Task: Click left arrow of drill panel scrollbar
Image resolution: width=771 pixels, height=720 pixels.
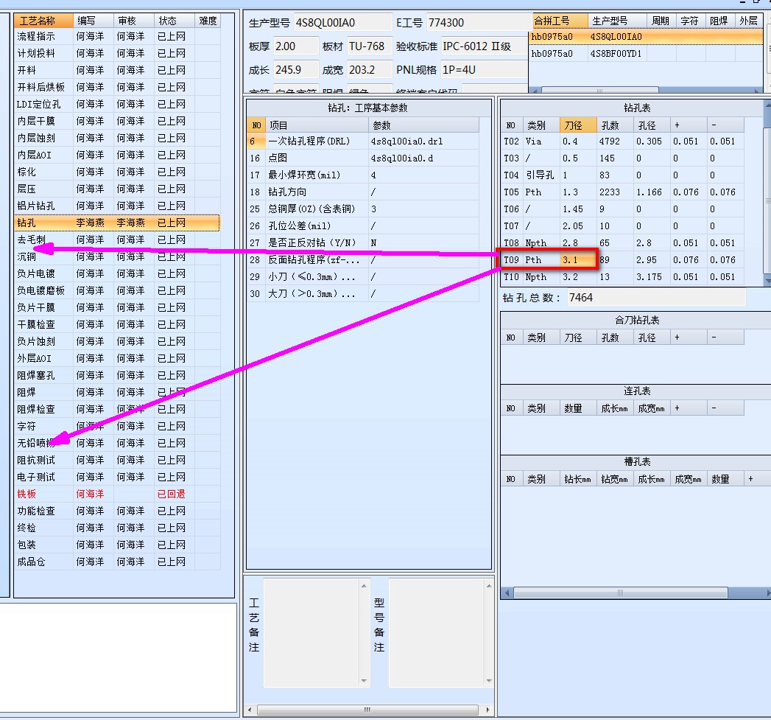Action: point(507,593)
